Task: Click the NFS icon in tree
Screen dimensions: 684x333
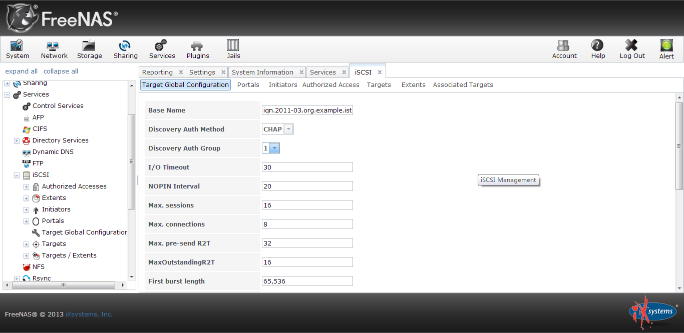Action: tap(27, 267)
